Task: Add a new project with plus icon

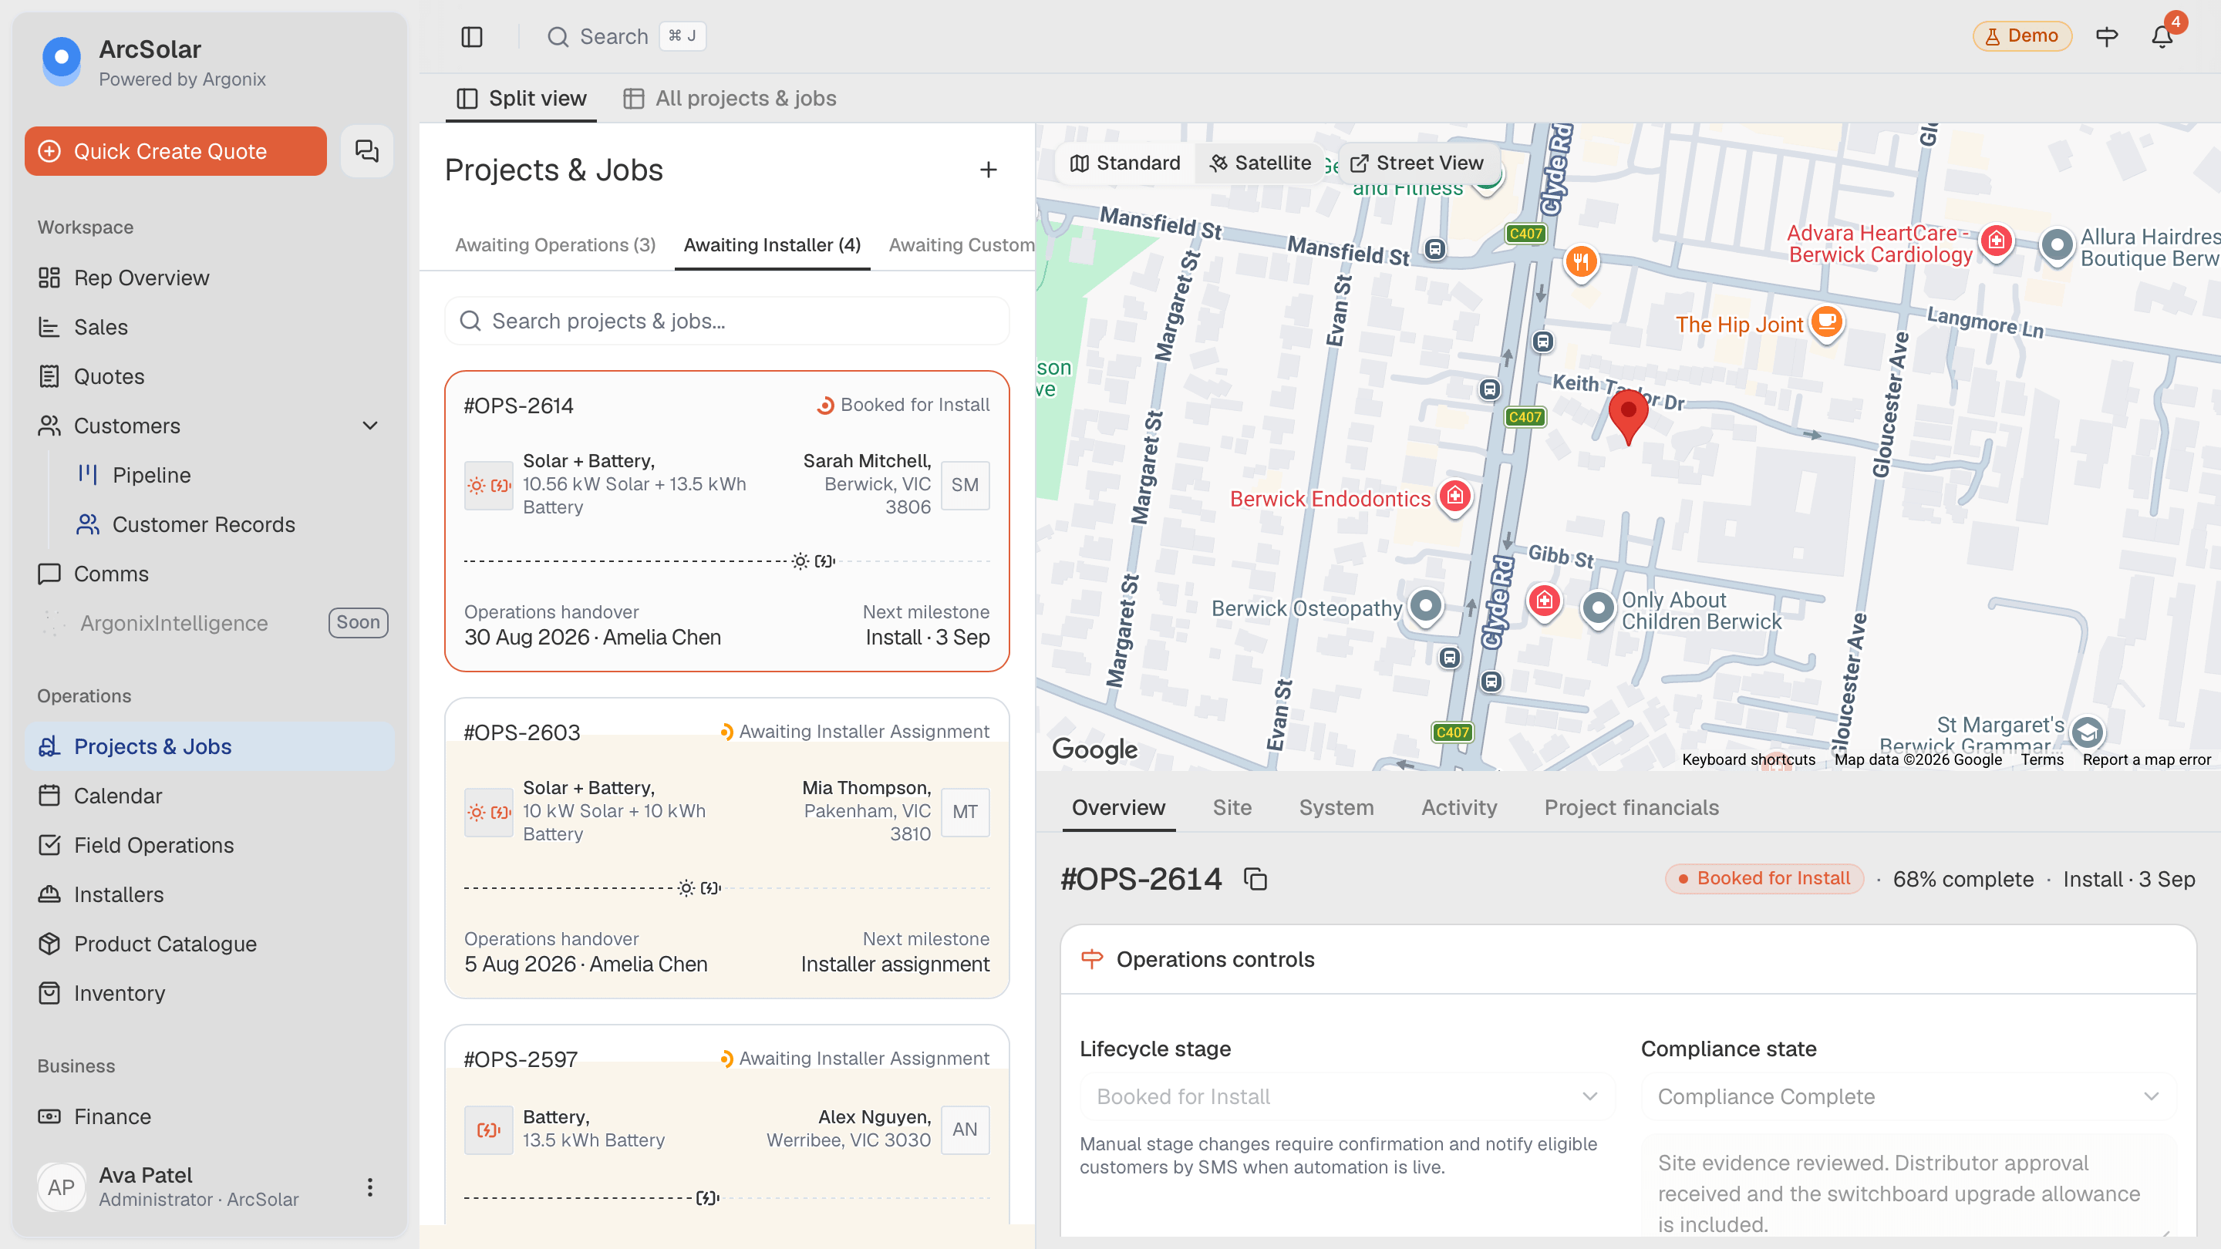Action: pyautogui.click(x=988, y=170)
